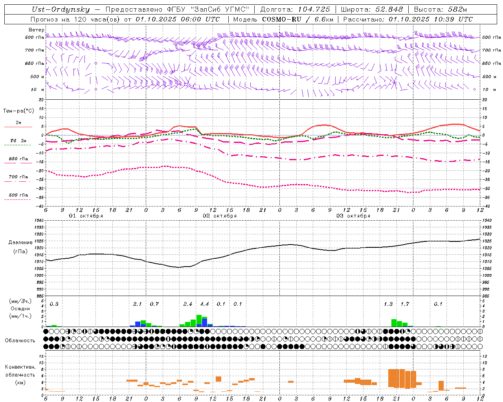Click the precipitation total value "1.3"
This screenshot has width=503, height=402.
click(388, 304)
